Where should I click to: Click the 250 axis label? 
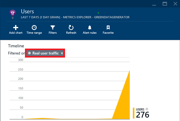click(x=21, y=70)
